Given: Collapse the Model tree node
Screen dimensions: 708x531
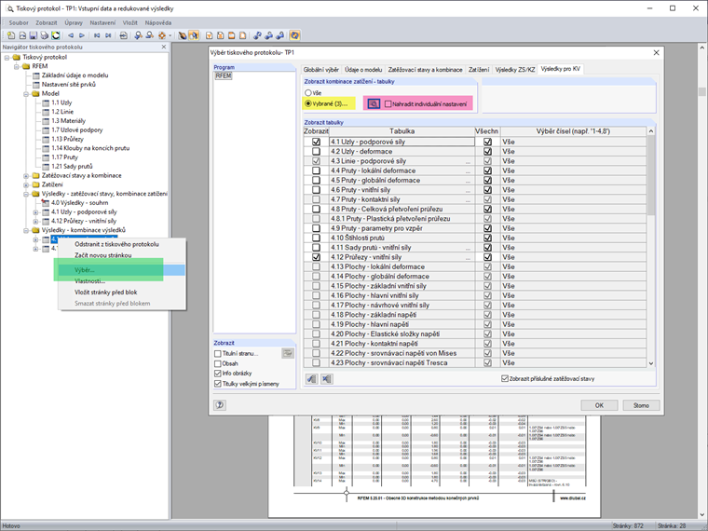Looking at the screenshot, I should pos(25,93).
